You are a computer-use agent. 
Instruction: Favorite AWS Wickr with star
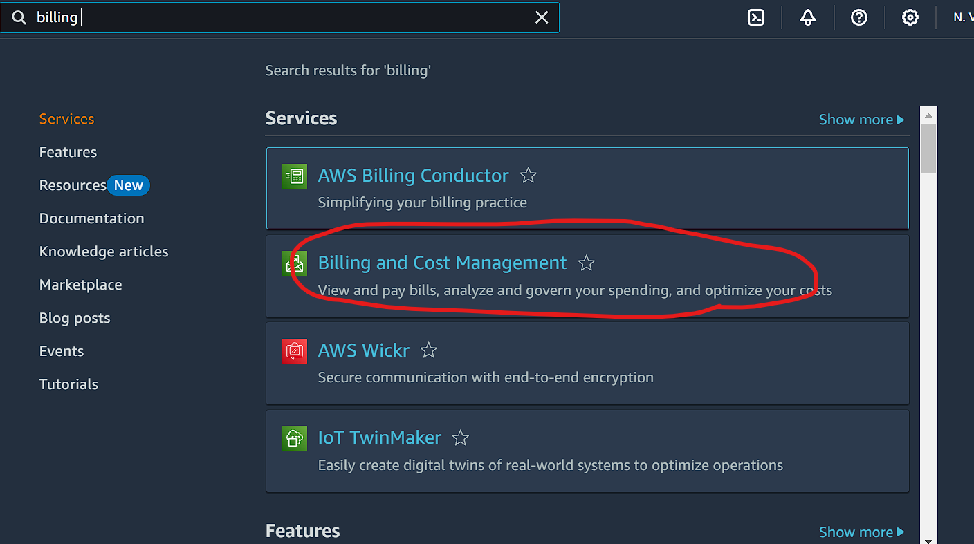point(429,350)
